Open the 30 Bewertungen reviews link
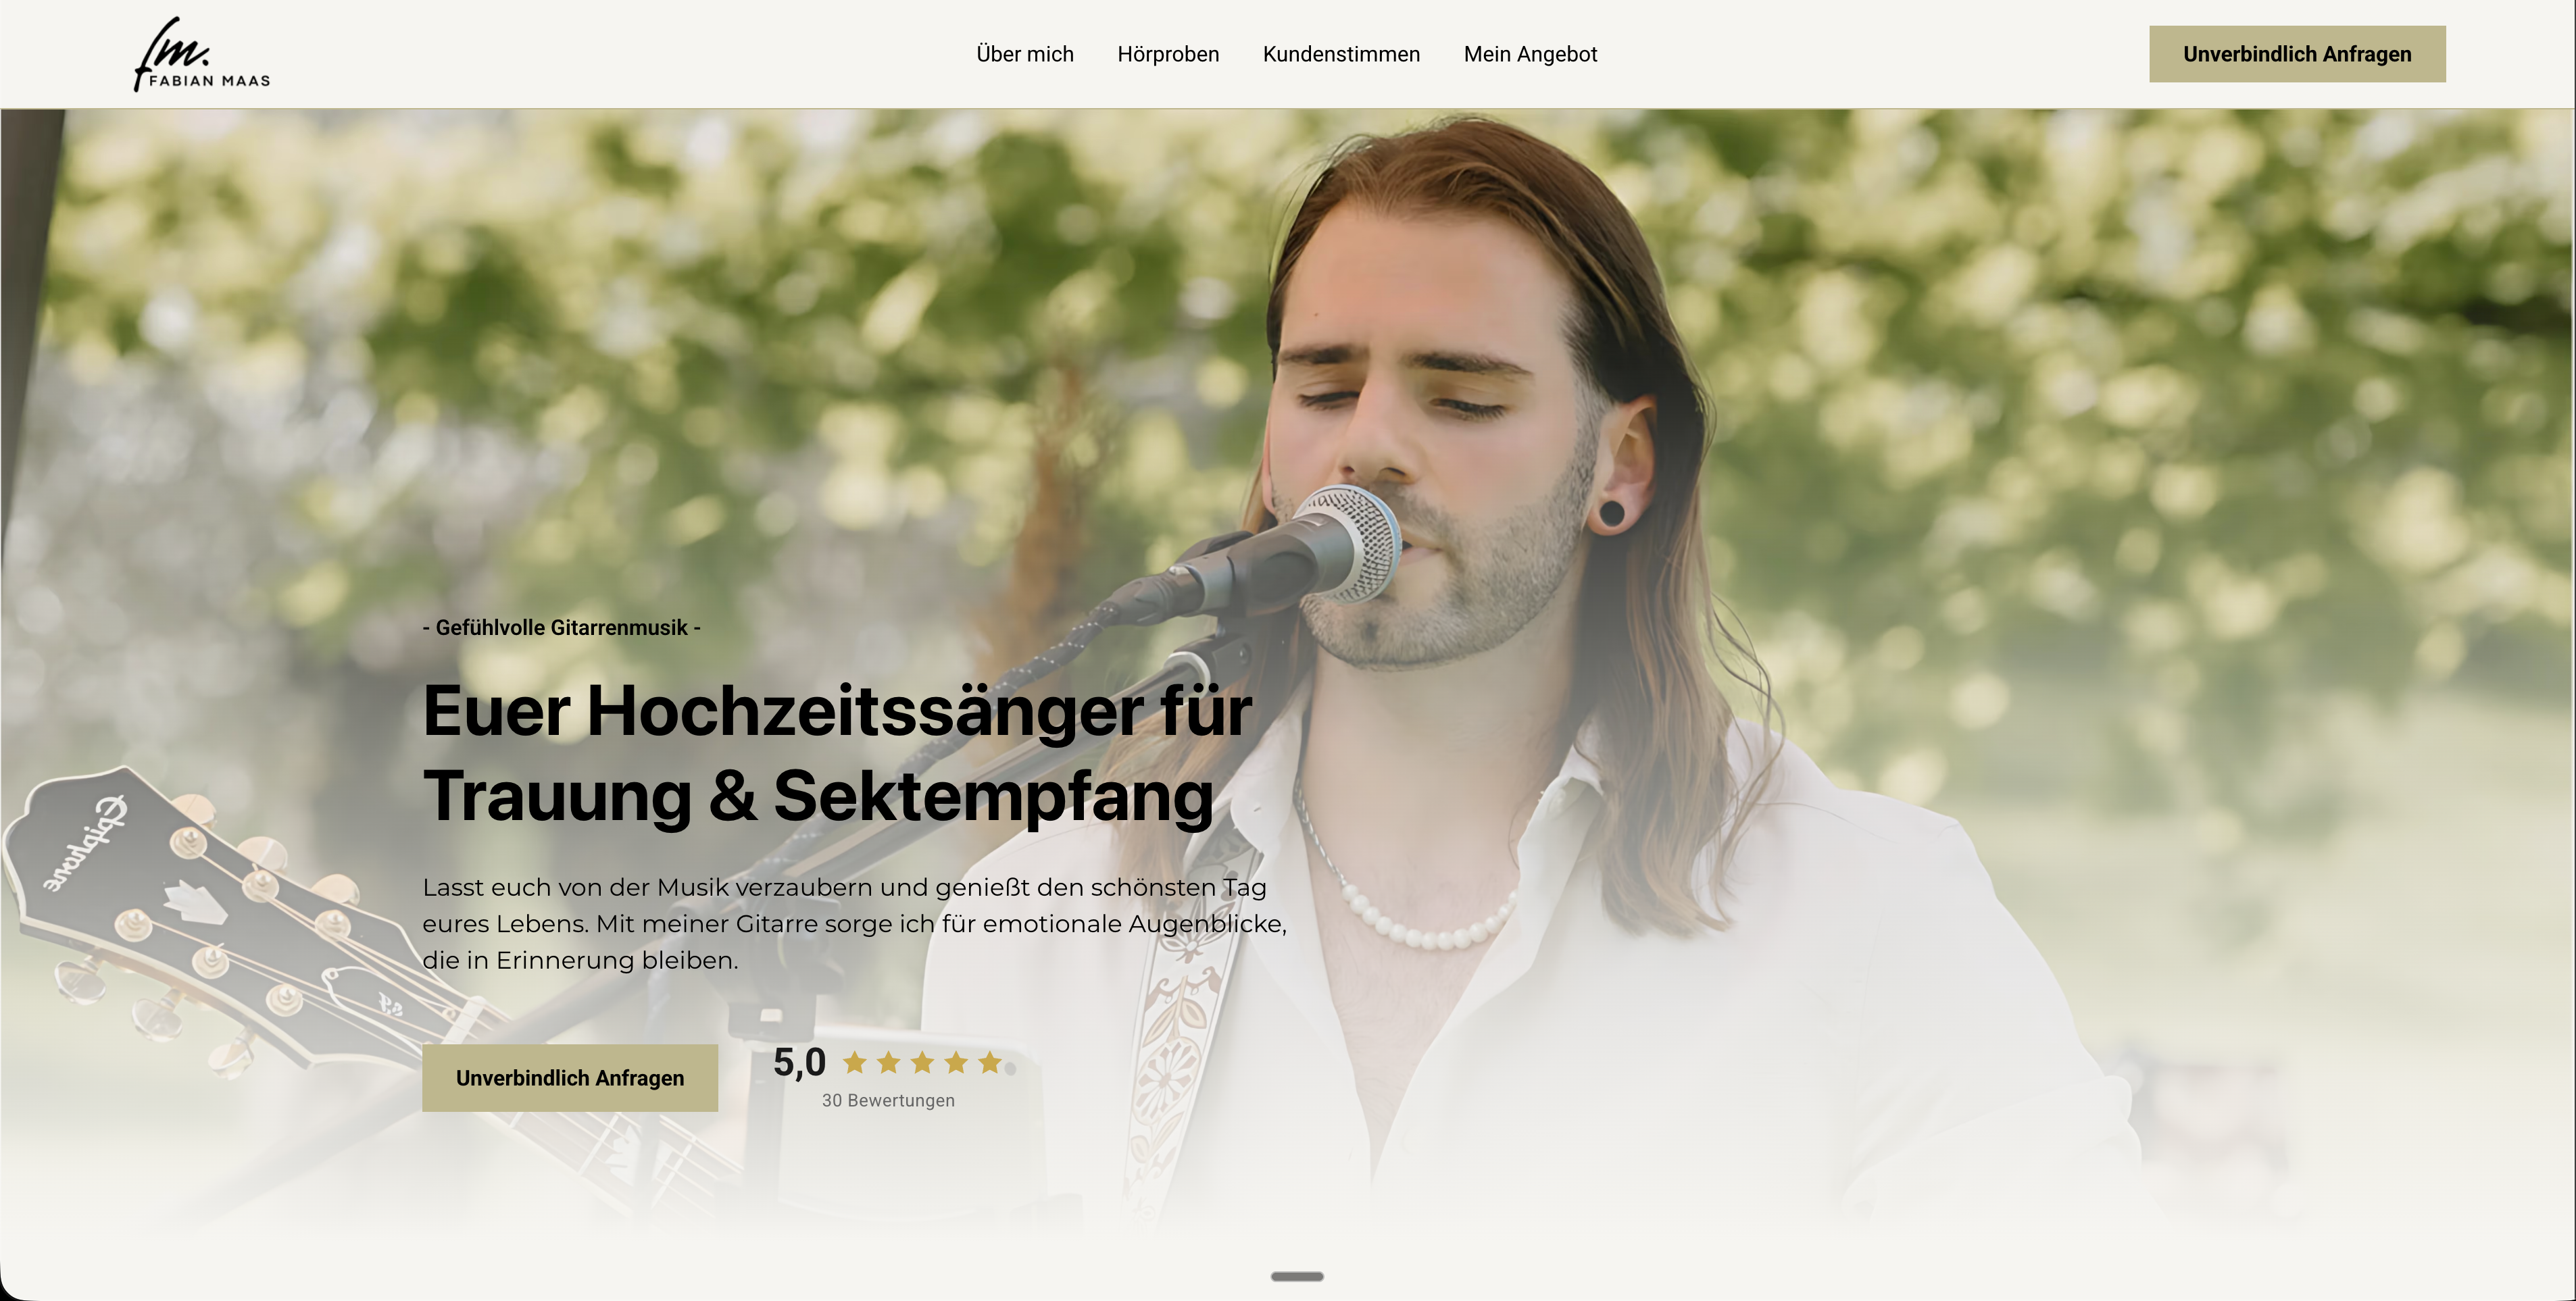Image resolution: width=2576 pixels, height=1301 pixels. 888,1100
